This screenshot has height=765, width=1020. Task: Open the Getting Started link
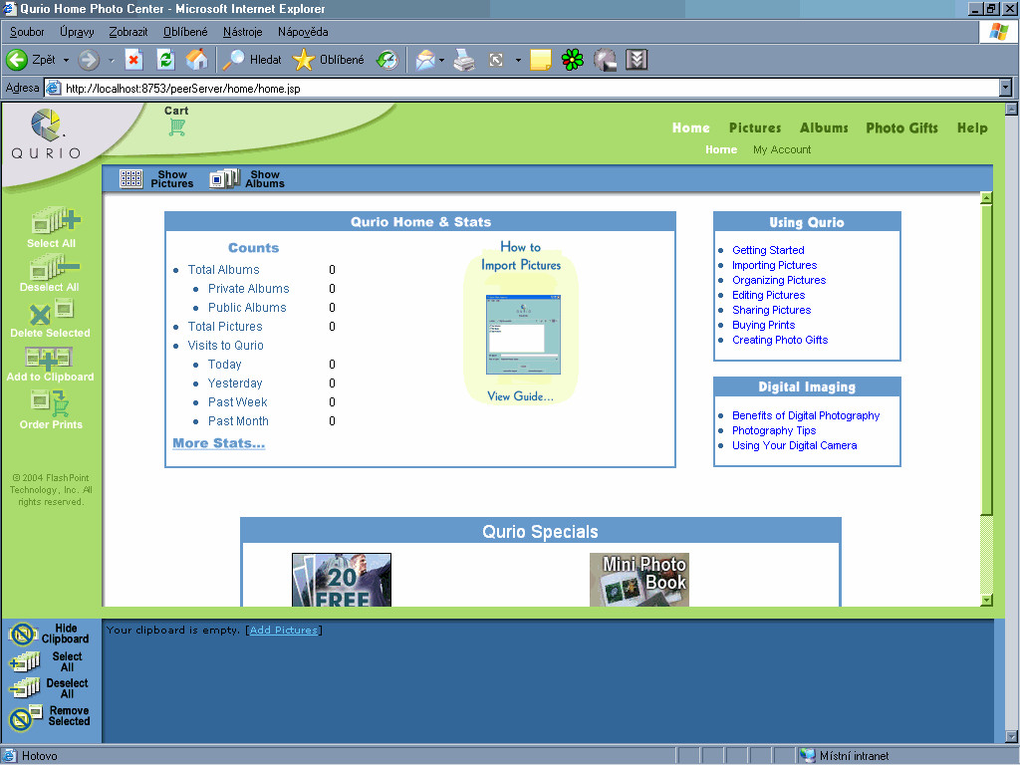point(768,250)
